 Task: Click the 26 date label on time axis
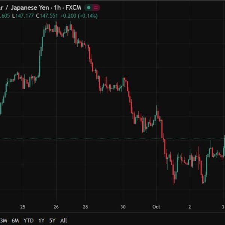point(56,207)
